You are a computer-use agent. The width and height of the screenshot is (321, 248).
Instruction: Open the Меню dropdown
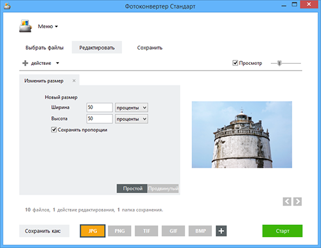pos(48,26)
